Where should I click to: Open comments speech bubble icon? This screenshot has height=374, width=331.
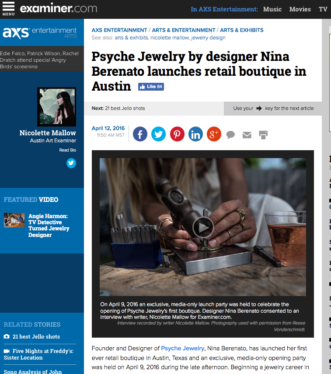230,135
